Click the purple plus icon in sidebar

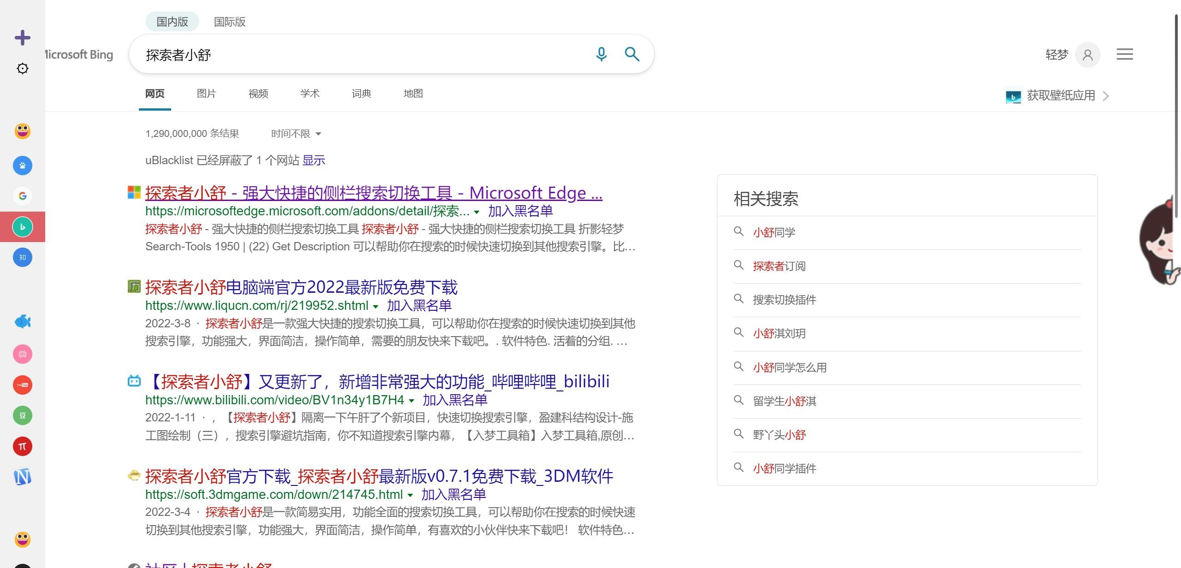23,38
